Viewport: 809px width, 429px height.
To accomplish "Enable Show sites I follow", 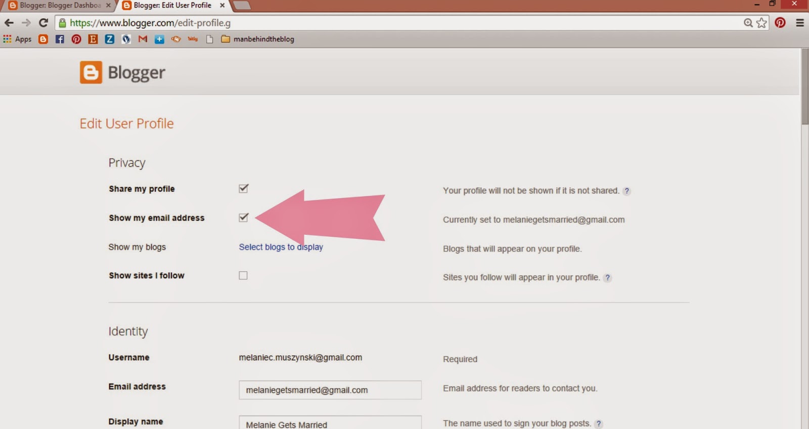I will [x=243, y=276].
